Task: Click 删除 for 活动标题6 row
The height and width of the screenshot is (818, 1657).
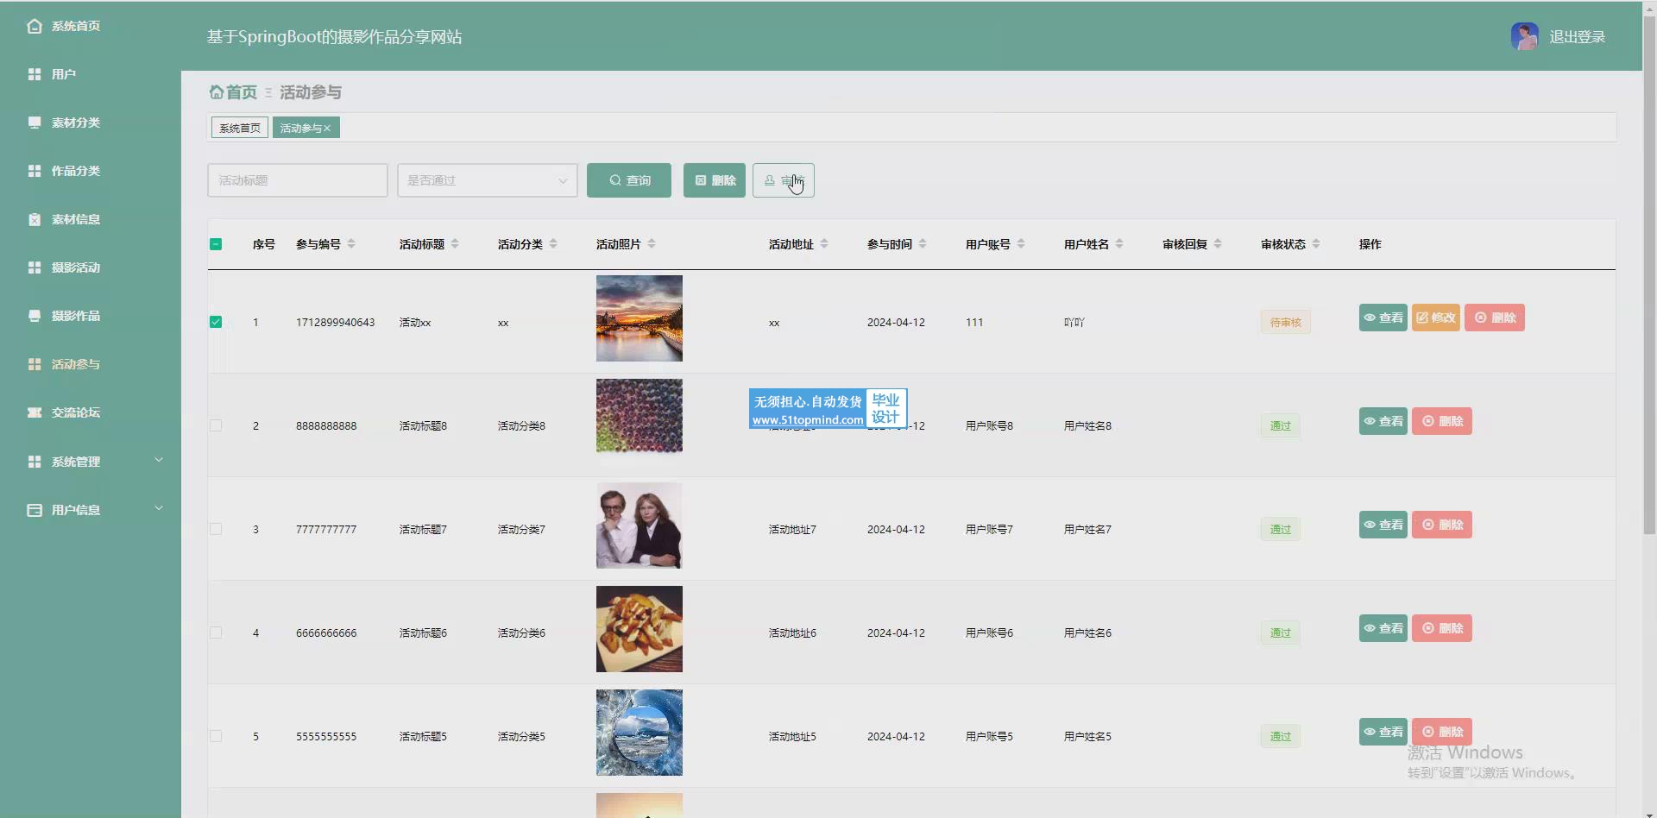Action: click(1442, 628)
